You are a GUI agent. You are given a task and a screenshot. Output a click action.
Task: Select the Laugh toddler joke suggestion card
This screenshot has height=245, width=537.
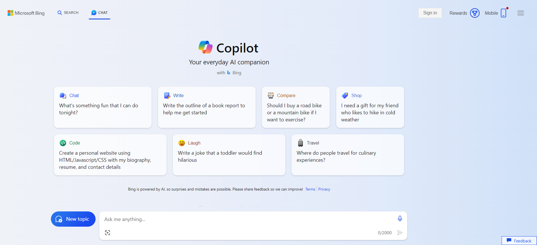[229, 155]
